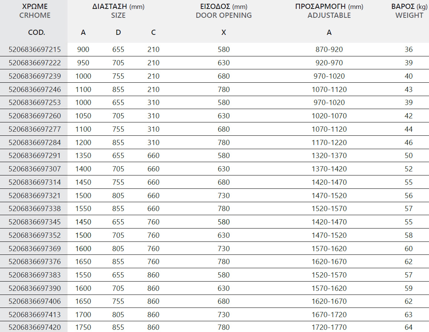Click product code 5206836697222
This screenshot has height=332, width=429.
(x=35, y=63)
